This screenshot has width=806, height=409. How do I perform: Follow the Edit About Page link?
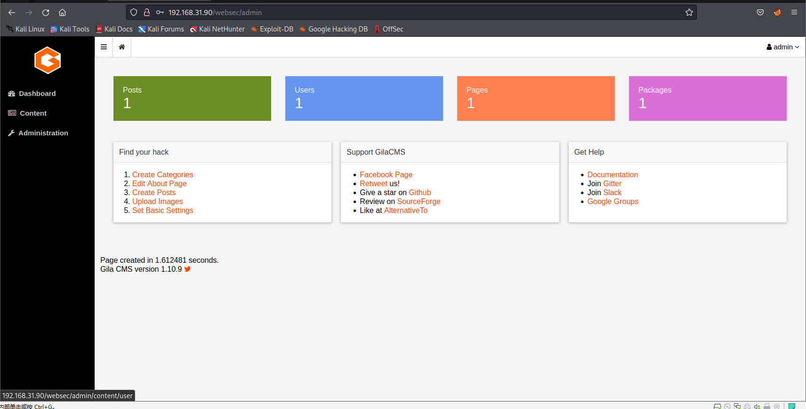[x=159, y=184]
